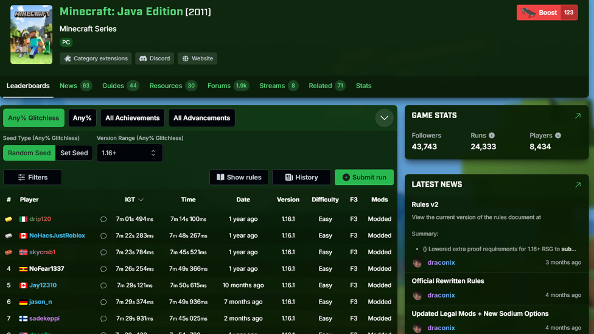Expand more categories with chevron button
The image size is (594, 334).
click(384, 118)
